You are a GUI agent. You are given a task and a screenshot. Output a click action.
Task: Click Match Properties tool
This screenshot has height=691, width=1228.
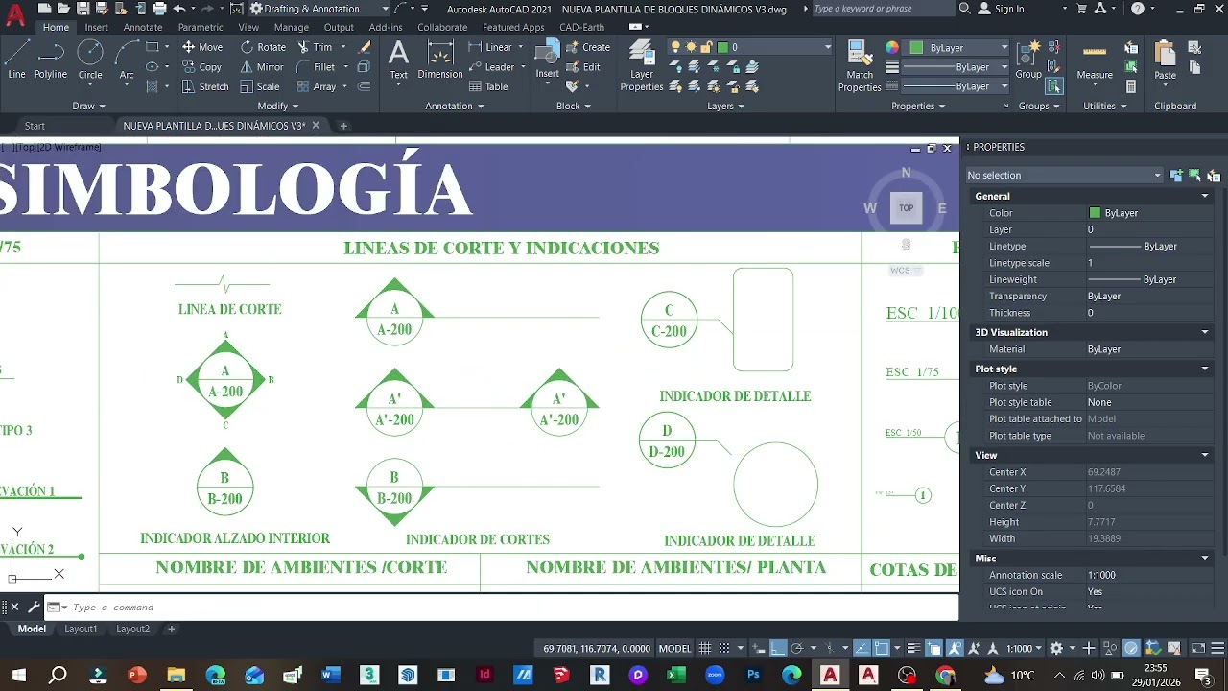coord(860,66)
